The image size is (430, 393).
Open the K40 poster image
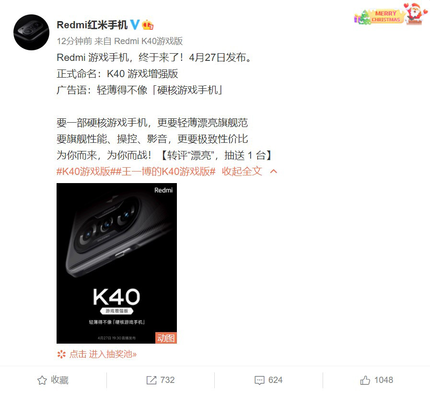116,263
